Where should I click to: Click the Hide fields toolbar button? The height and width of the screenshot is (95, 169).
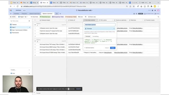point(34,17)
